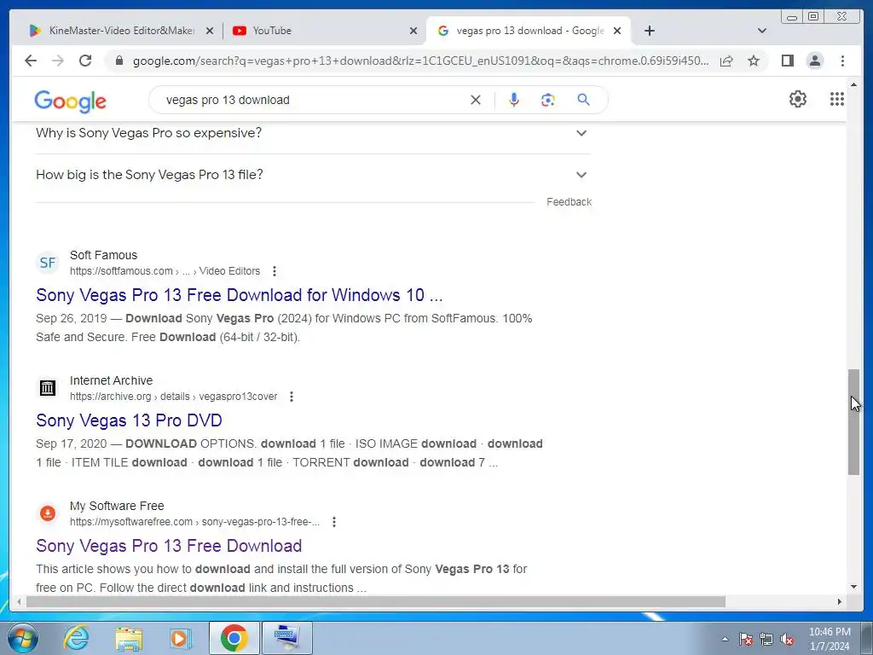873x655 pixels.
Task: Click the vertical scrollbar down arrow
Action: [853, 586]
